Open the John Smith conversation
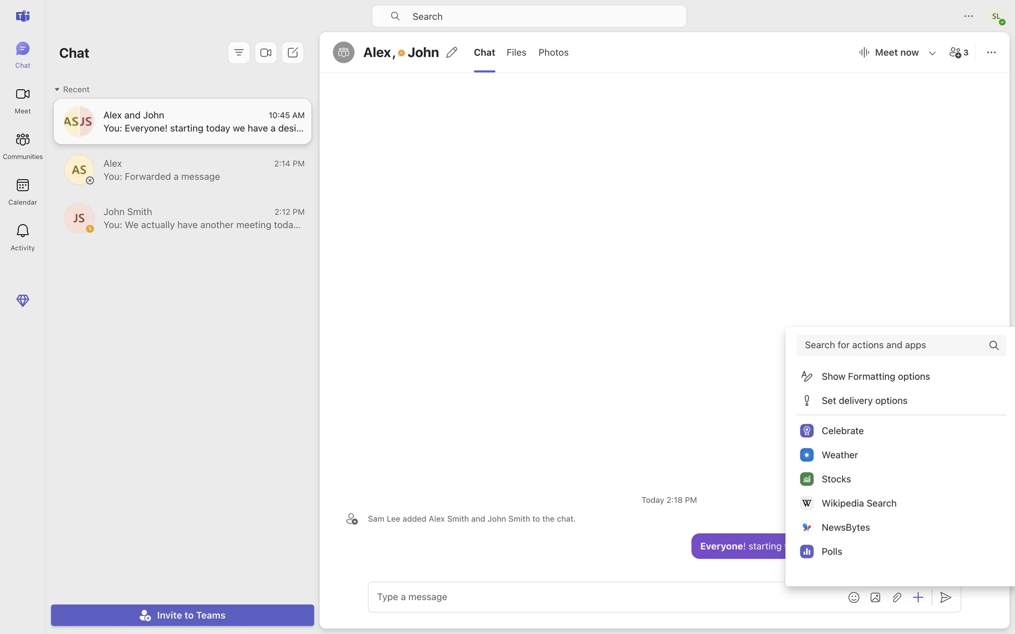This screenshot has height=634, width=1015. pos(182,218)
